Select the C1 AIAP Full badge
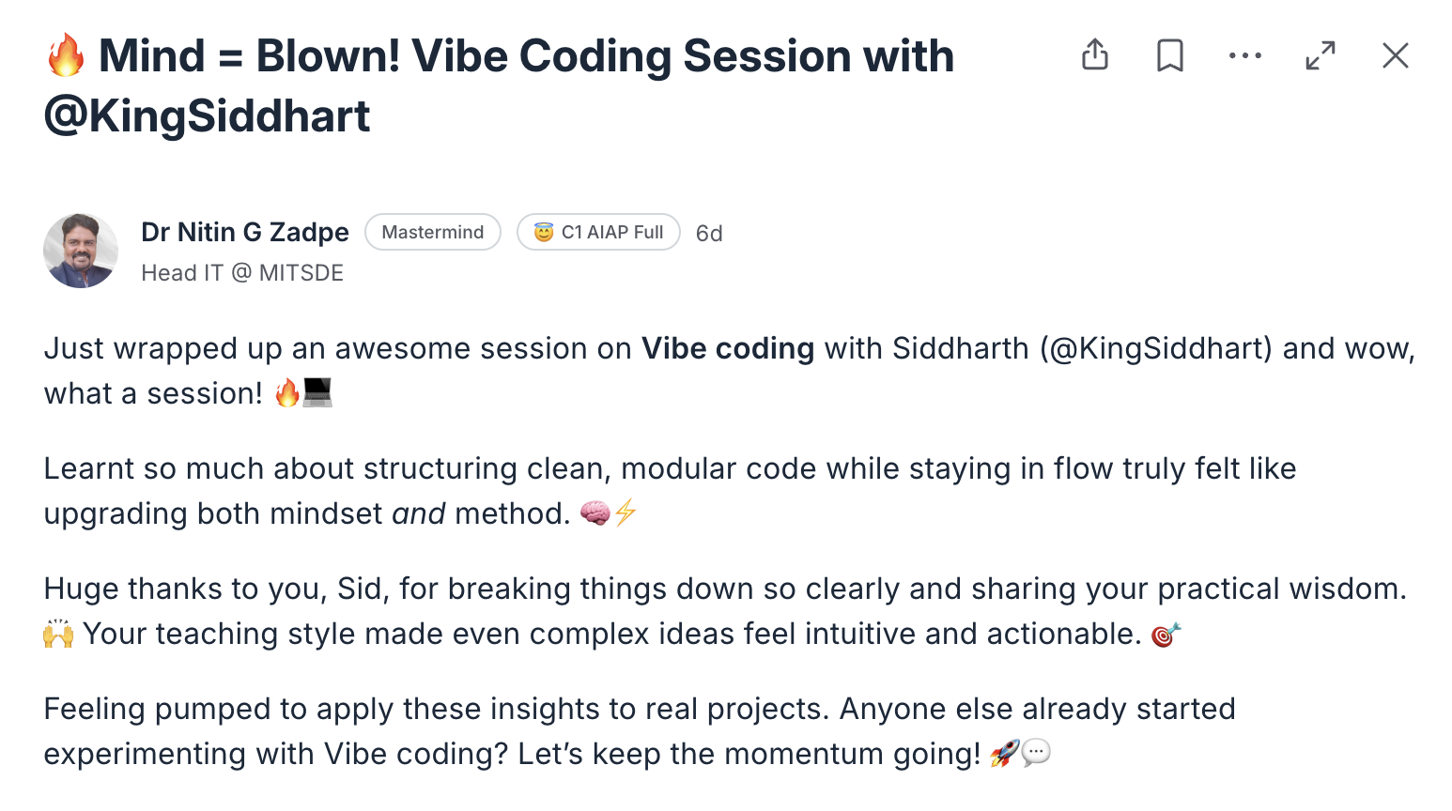This screenshot has height=811, width=1452. 598,232
